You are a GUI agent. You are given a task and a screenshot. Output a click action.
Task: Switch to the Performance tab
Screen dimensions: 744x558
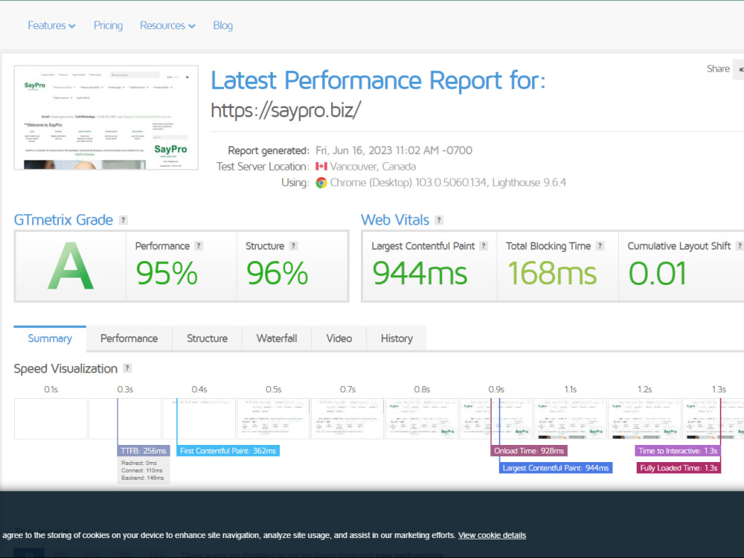point(129,339)
